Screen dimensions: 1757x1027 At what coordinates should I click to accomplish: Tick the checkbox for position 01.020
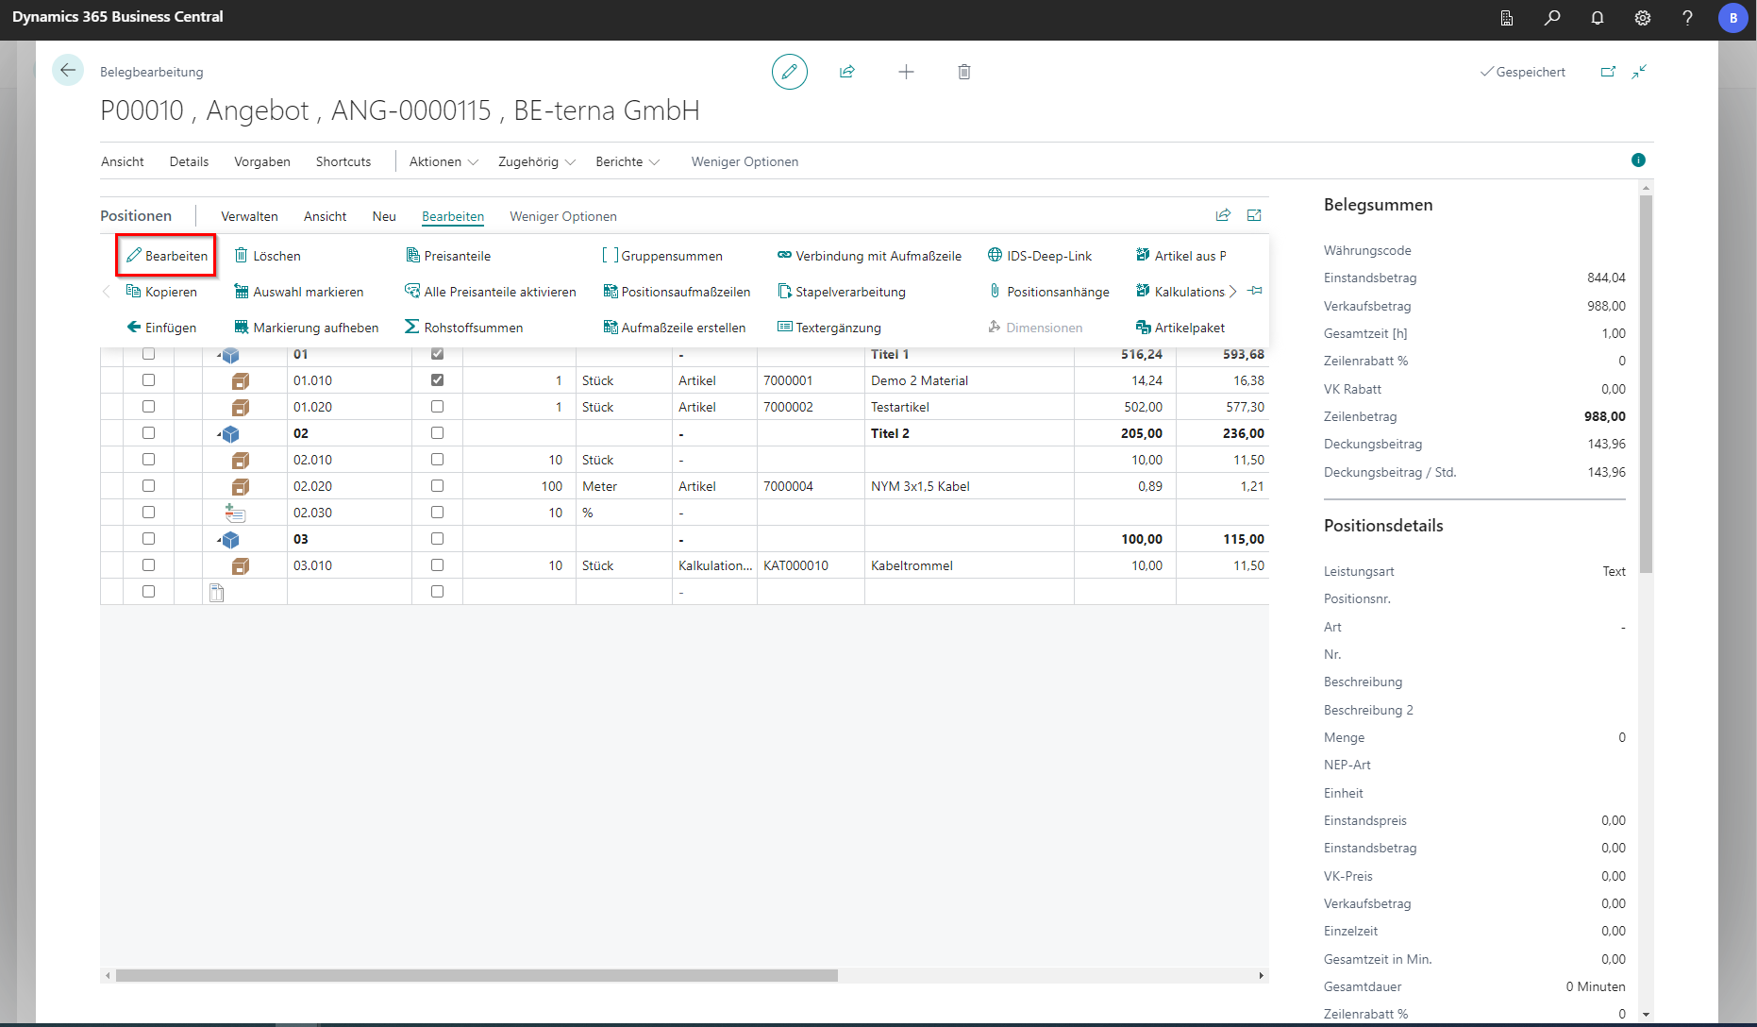pos(437,407)
